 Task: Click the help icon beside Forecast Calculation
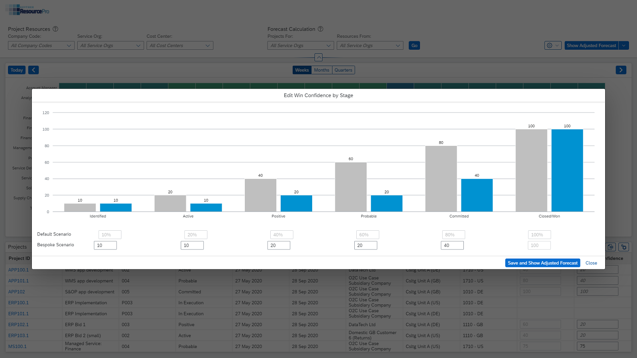tap(320, 29)
